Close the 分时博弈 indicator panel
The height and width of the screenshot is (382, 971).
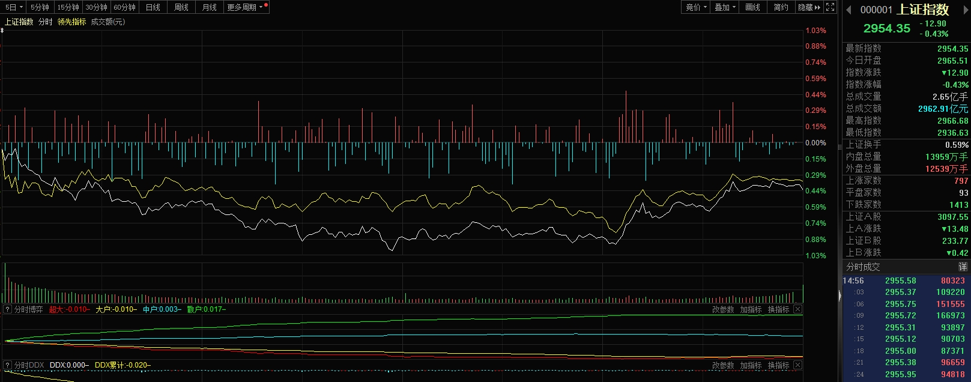point(797,309)
